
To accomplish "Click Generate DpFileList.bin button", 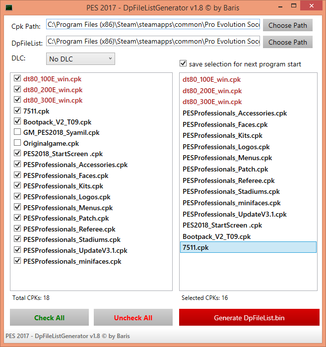I will pos(250,317).
